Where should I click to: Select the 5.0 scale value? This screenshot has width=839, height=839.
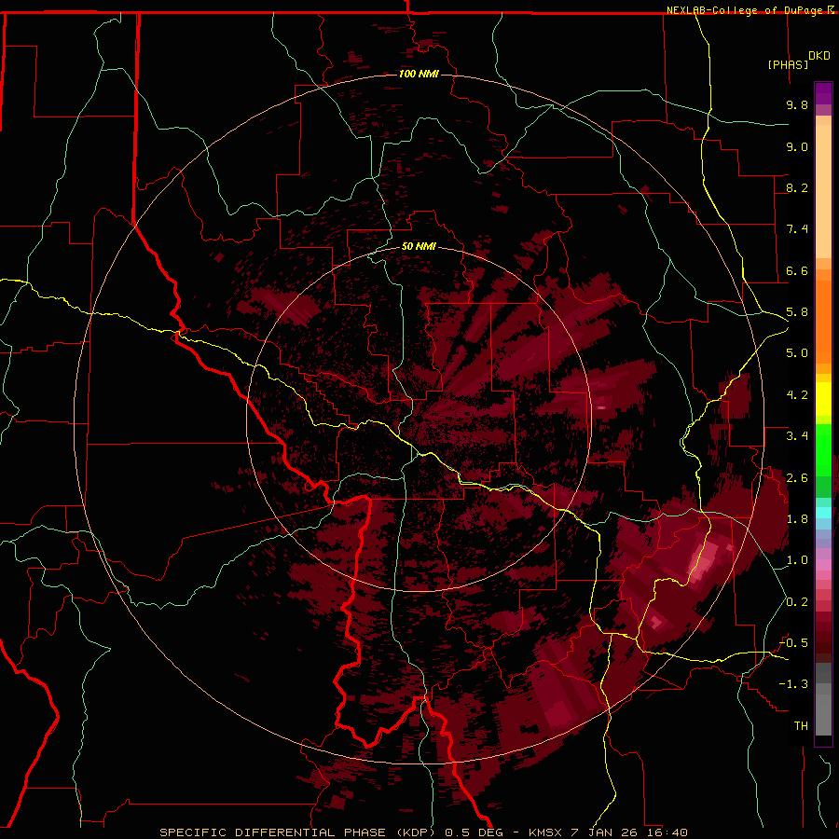[797, 353]
